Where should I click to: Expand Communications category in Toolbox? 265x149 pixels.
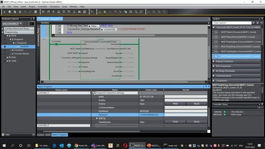pyautogui.click(x=214, y=76)
